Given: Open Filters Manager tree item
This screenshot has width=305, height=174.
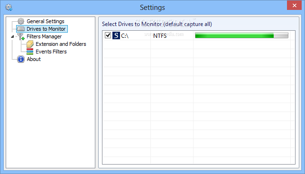Looking at the screenshot, I should 44,36.
